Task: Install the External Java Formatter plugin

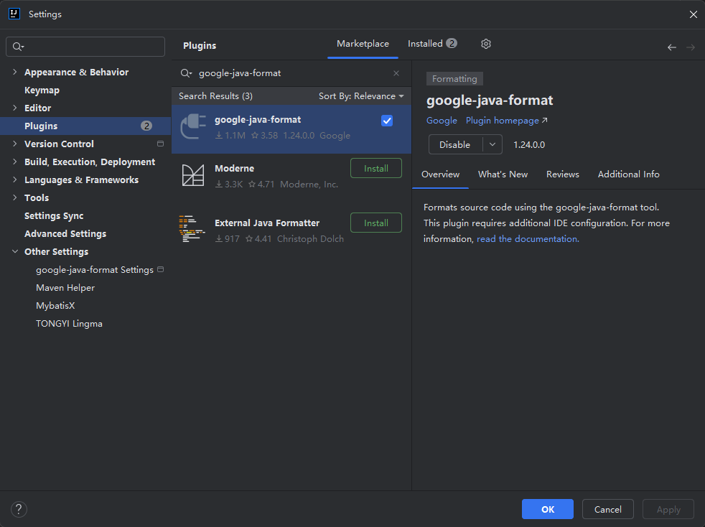Action: coord(376,223)
